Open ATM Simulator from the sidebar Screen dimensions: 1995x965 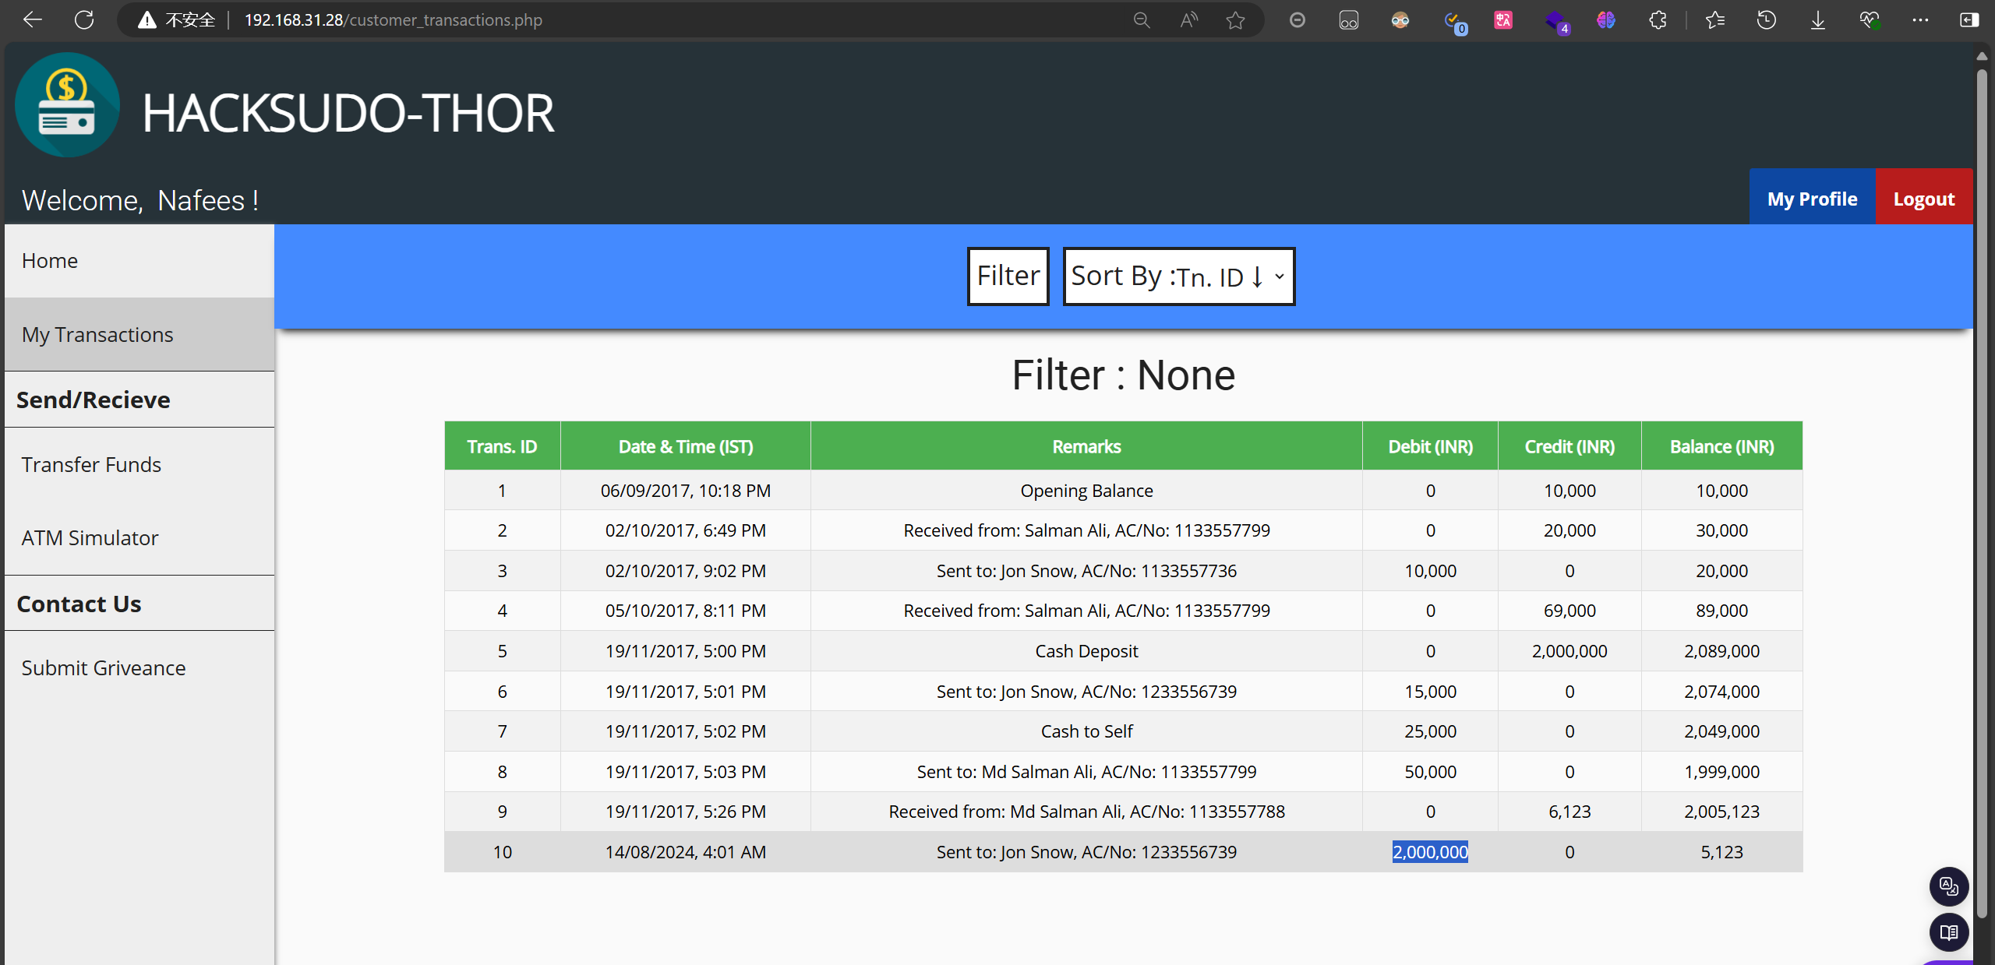(x=139, y=537)
